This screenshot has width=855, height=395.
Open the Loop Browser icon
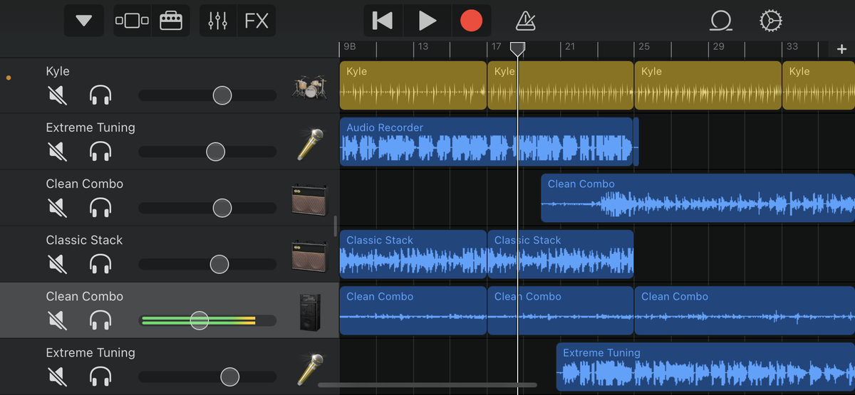pos(721,21)
